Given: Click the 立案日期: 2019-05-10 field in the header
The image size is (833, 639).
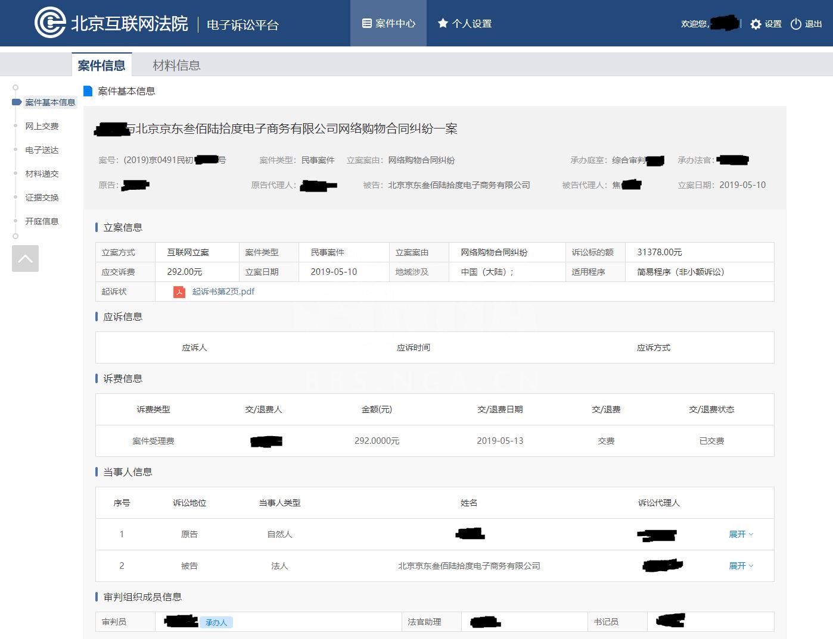Looking at the screenshot, I should tap(722, 185).
